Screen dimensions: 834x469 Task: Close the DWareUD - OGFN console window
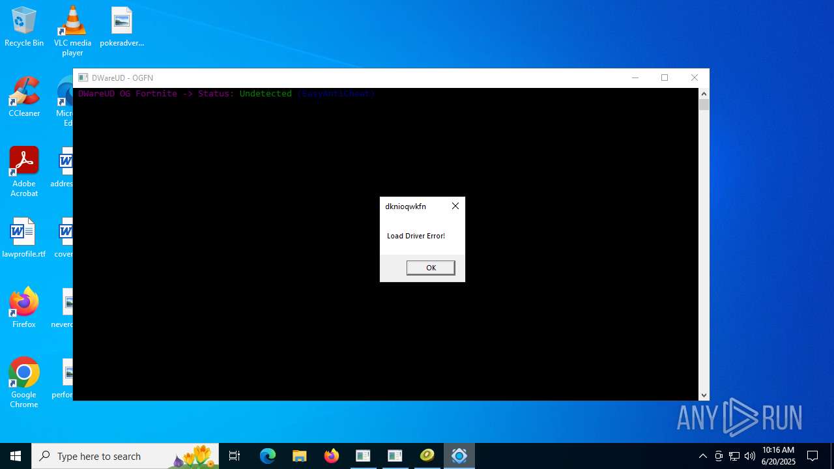click(695, 78)
